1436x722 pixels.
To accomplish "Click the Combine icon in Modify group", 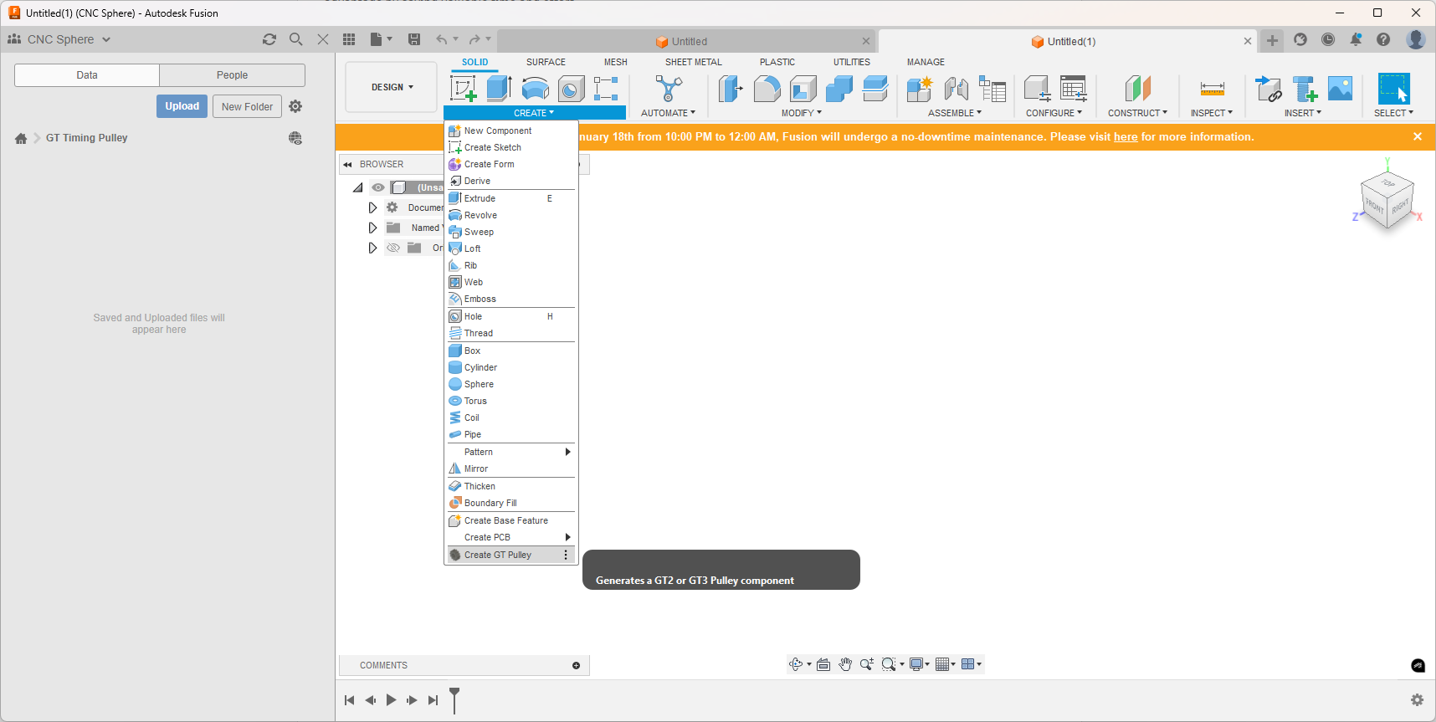I will tap(839, 89).
